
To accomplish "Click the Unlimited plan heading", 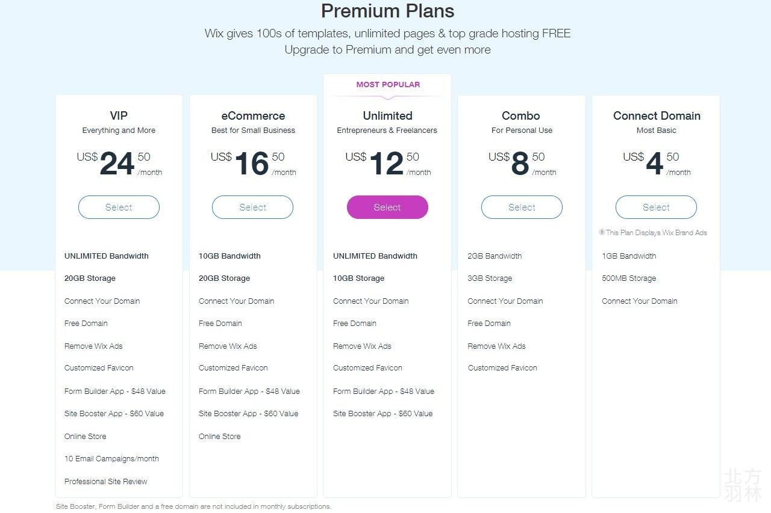I will coord(387,115).
